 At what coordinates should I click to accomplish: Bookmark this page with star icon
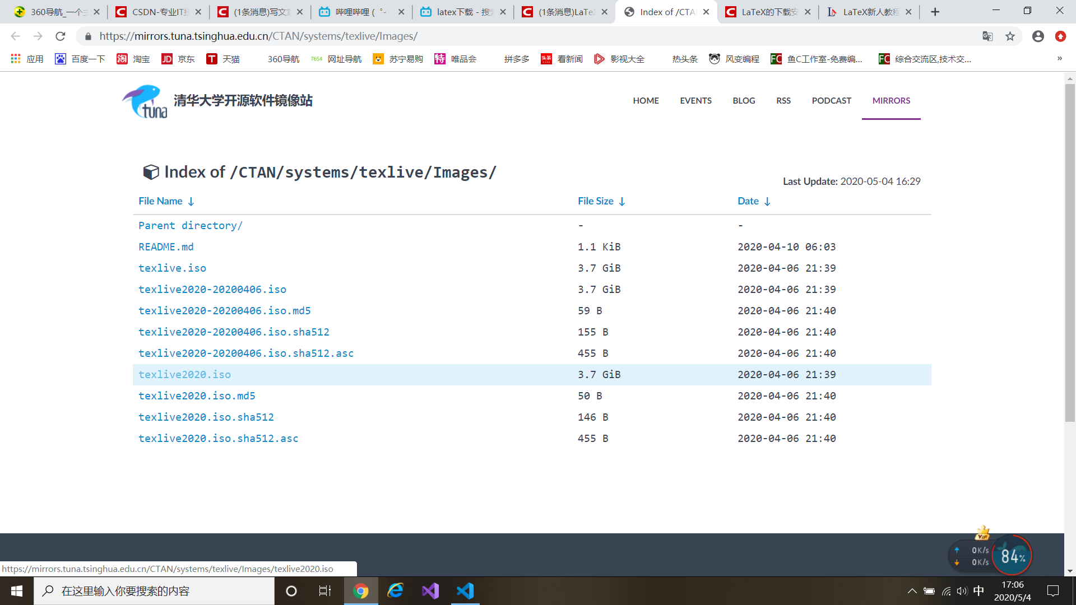pos(1010,36)
